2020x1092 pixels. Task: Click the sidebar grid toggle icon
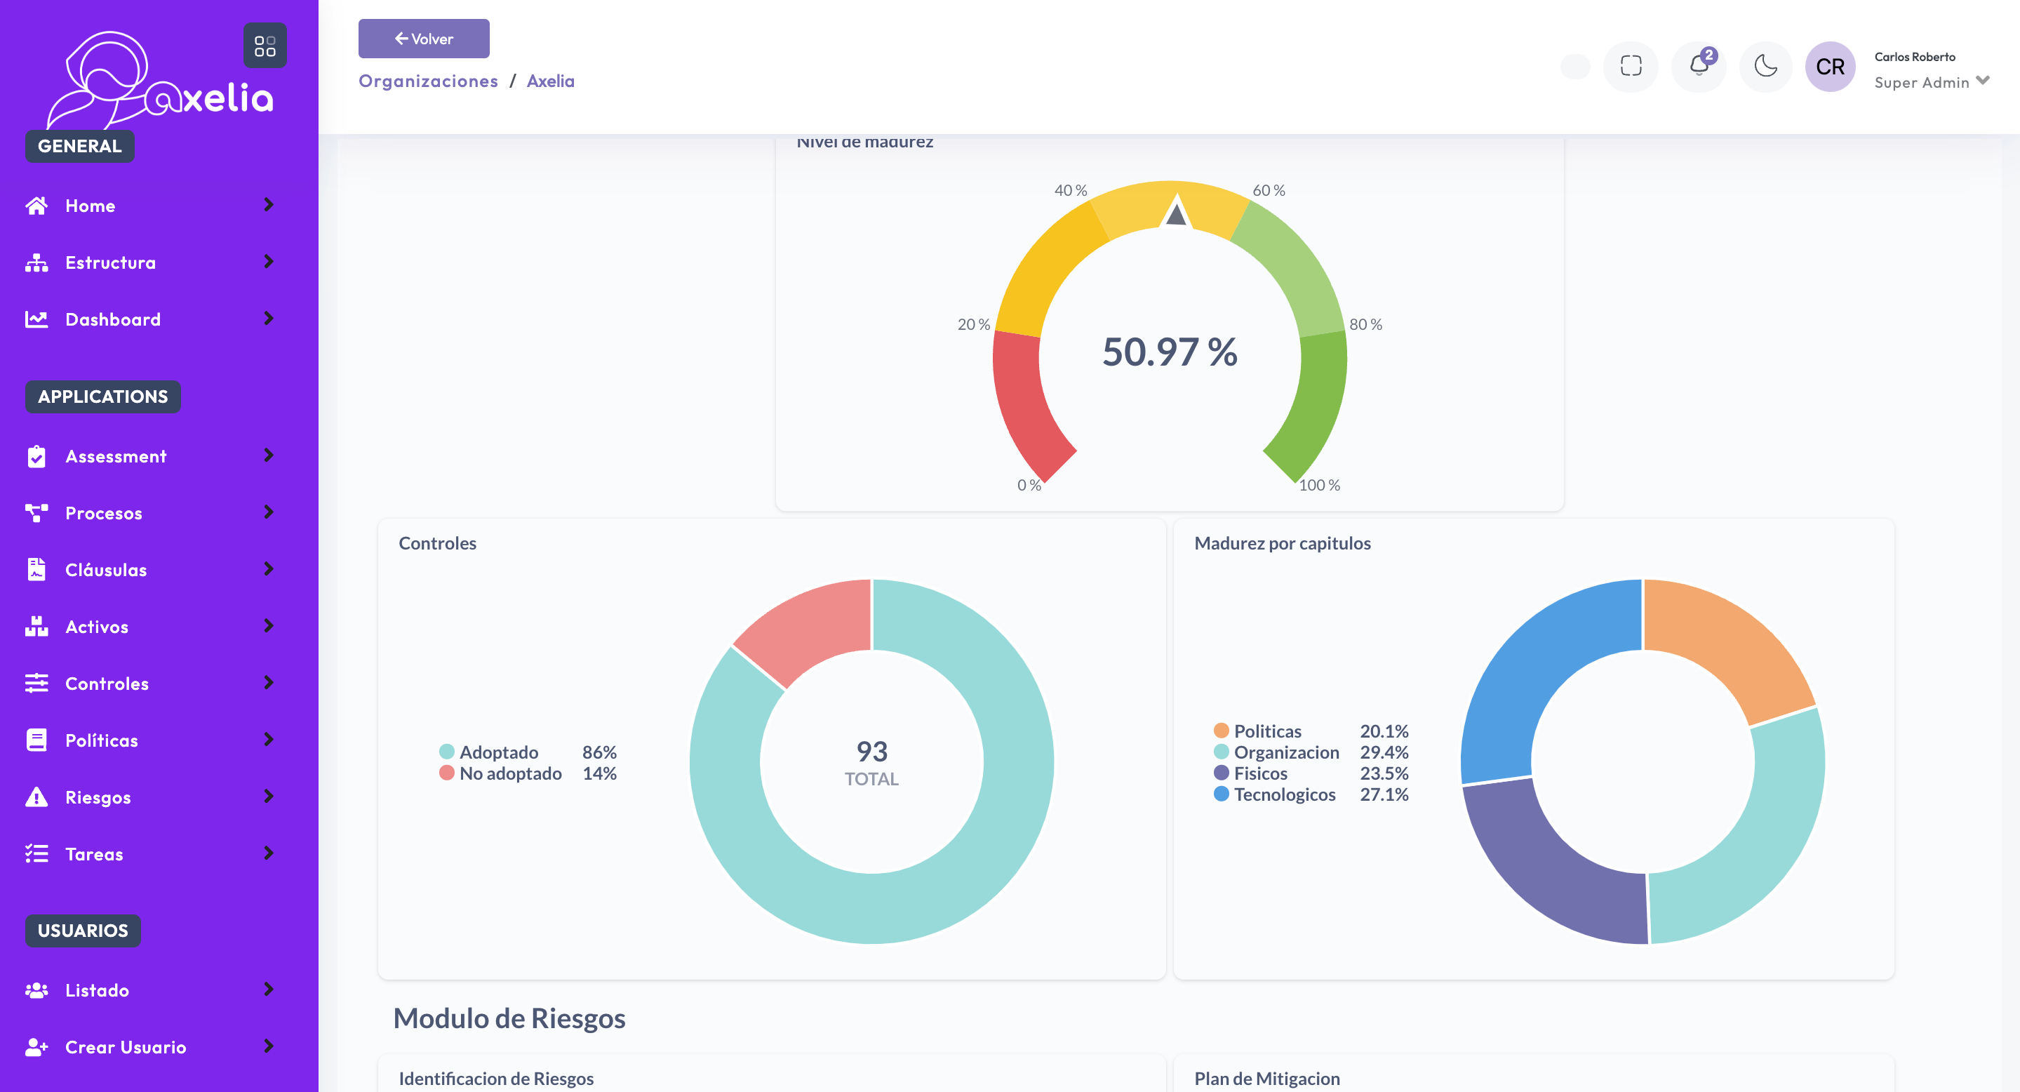[x=265, y=46]
